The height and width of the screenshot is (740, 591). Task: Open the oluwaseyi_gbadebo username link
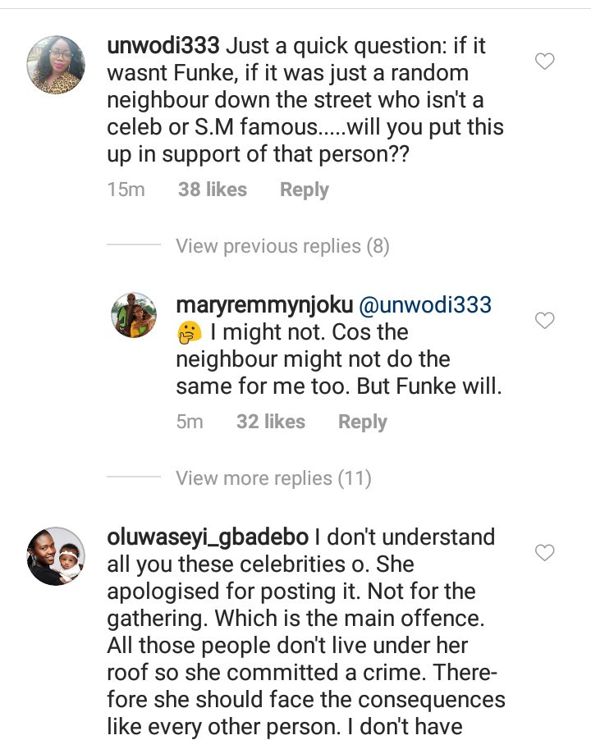tap(208, 537)
